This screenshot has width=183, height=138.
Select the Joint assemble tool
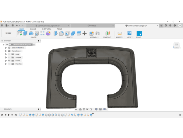click(x=97, y=33)
